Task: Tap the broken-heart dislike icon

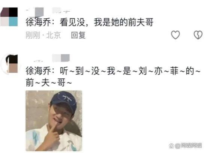Action: pyautogui.click(x=198, y=35)
